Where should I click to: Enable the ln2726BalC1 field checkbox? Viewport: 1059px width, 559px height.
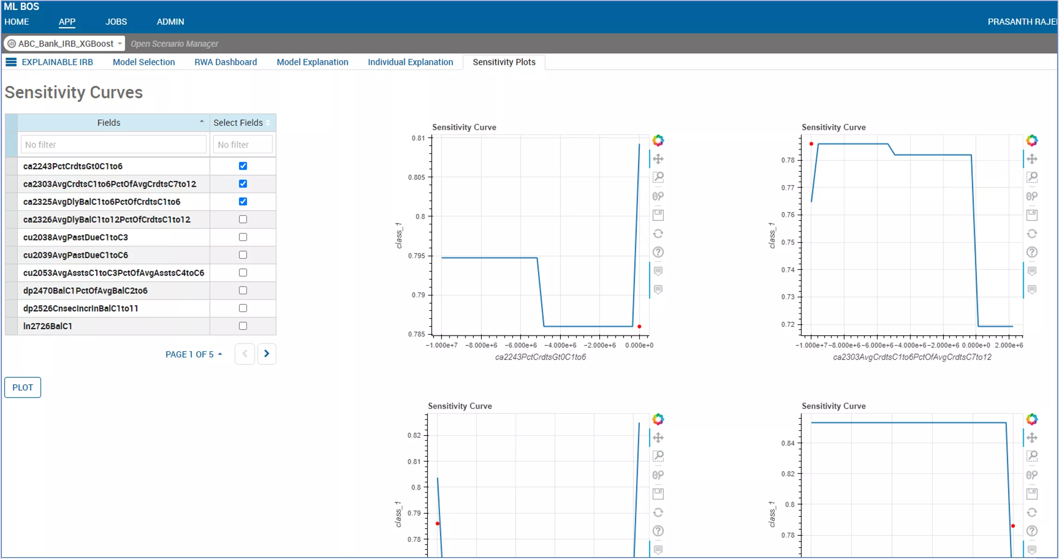242,326
